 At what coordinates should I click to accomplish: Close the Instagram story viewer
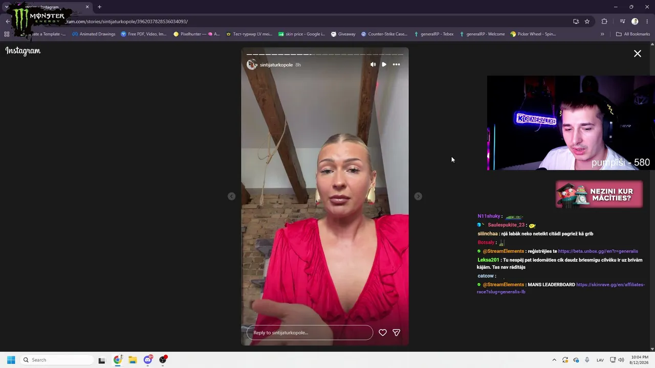click(x=638, y=54)
